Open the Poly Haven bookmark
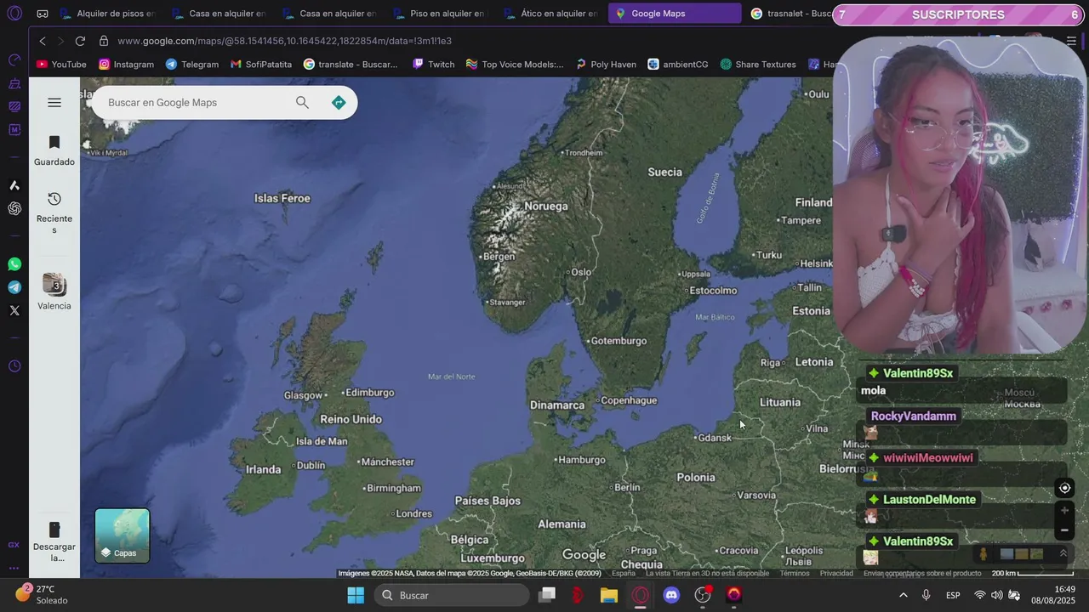 tap(606, 65)
